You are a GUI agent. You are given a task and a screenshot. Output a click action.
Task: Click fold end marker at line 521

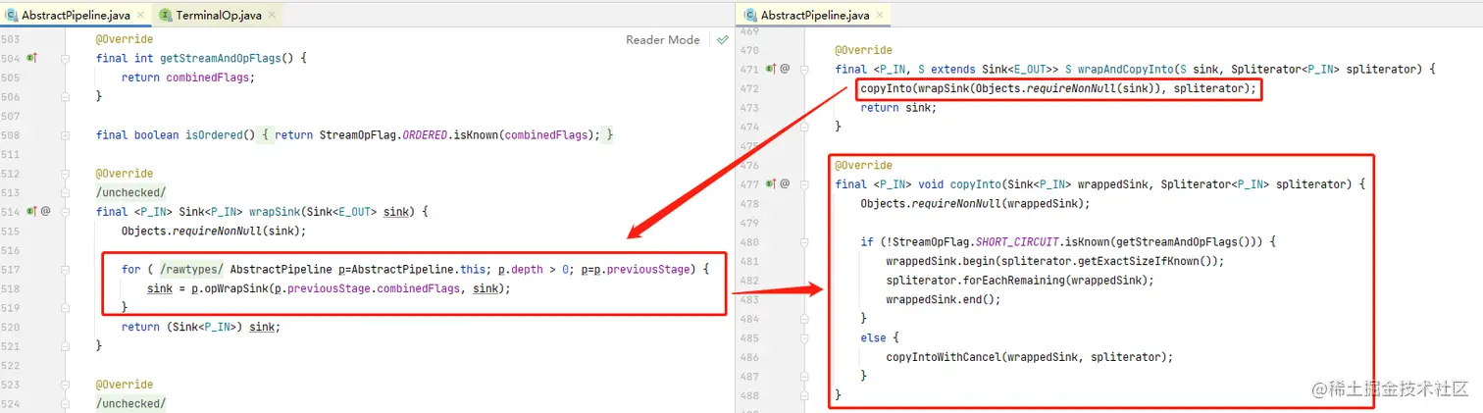pyautogui.click(x=65, y=345)
